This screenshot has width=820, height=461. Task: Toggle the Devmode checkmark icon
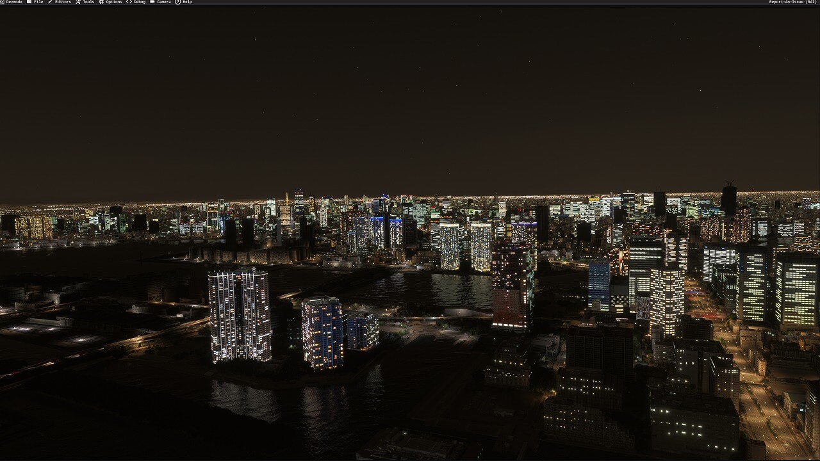pyautogui.click(x=2, y=2)
